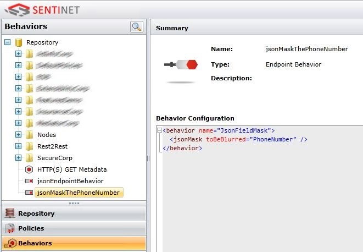Click the Rest2Rest folder icon
This screenshot has width=363, height=252.
point(30,146)
